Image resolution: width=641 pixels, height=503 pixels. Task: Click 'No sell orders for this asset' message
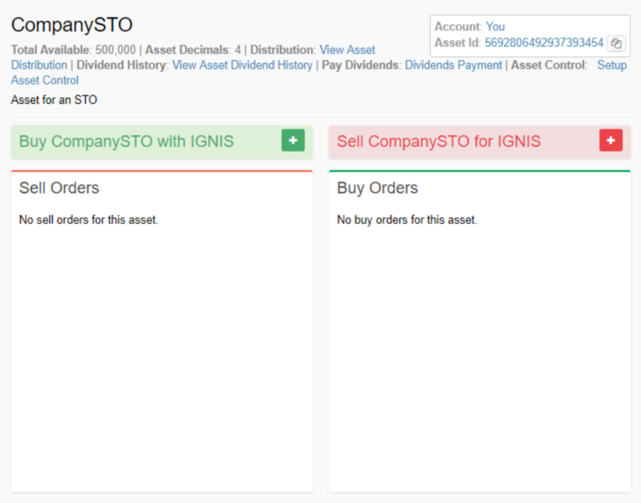coord(88,220)
